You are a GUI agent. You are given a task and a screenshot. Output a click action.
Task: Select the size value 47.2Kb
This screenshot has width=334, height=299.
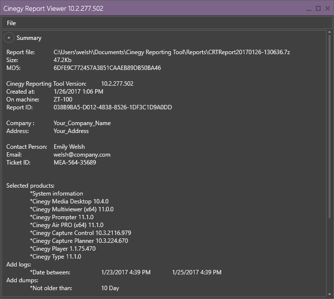tap(63, 60)
